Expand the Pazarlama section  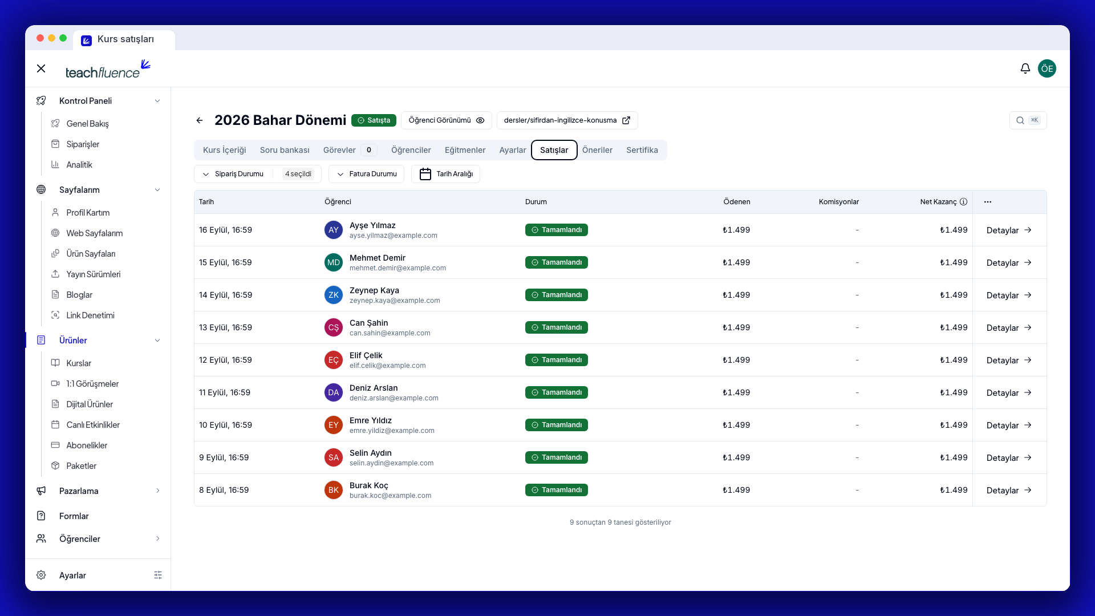[x=98, y=491]
